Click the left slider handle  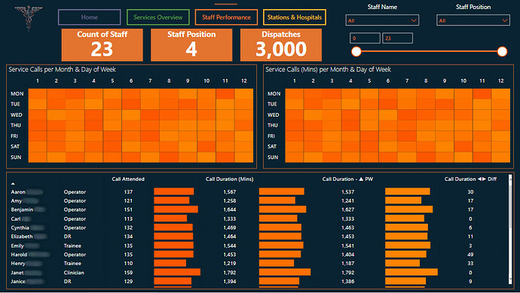pyautogui.click(x=356, y=51)
